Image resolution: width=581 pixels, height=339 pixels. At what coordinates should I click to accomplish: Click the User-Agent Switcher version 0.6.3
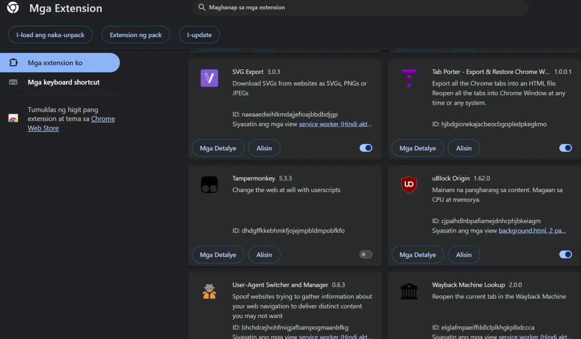339,285
